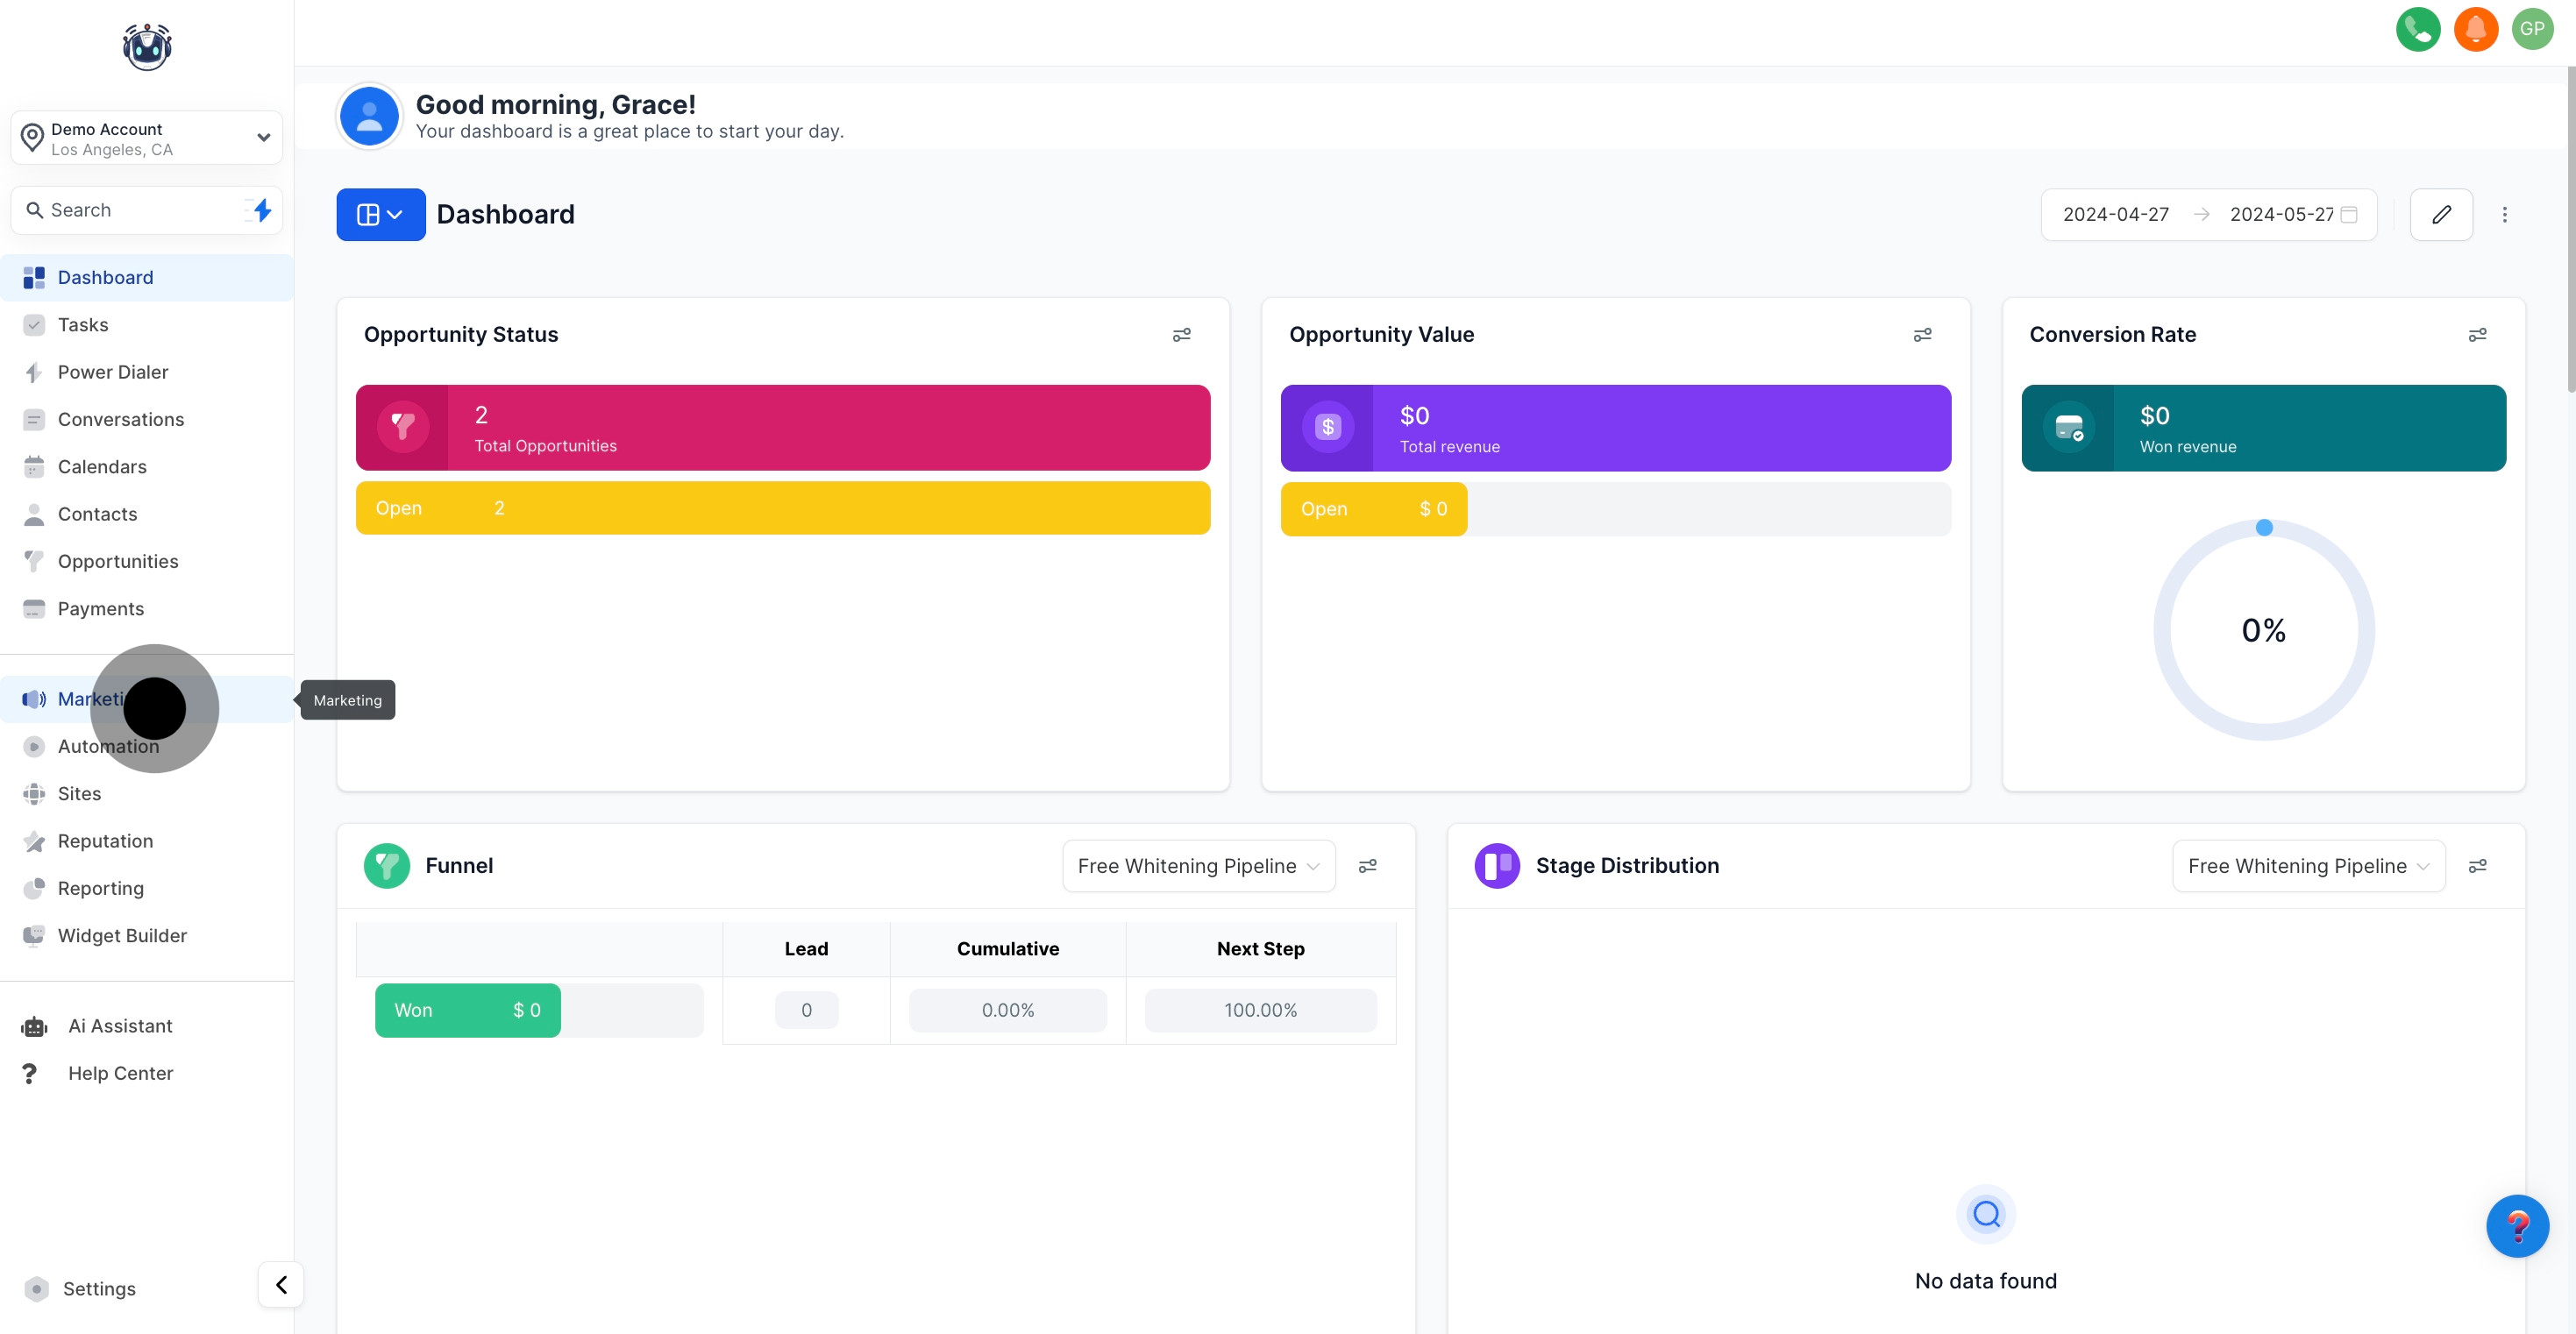Click the lightning bolt quick actions icon
This screenshot has height=1334, width=2576.
point(262,210)
